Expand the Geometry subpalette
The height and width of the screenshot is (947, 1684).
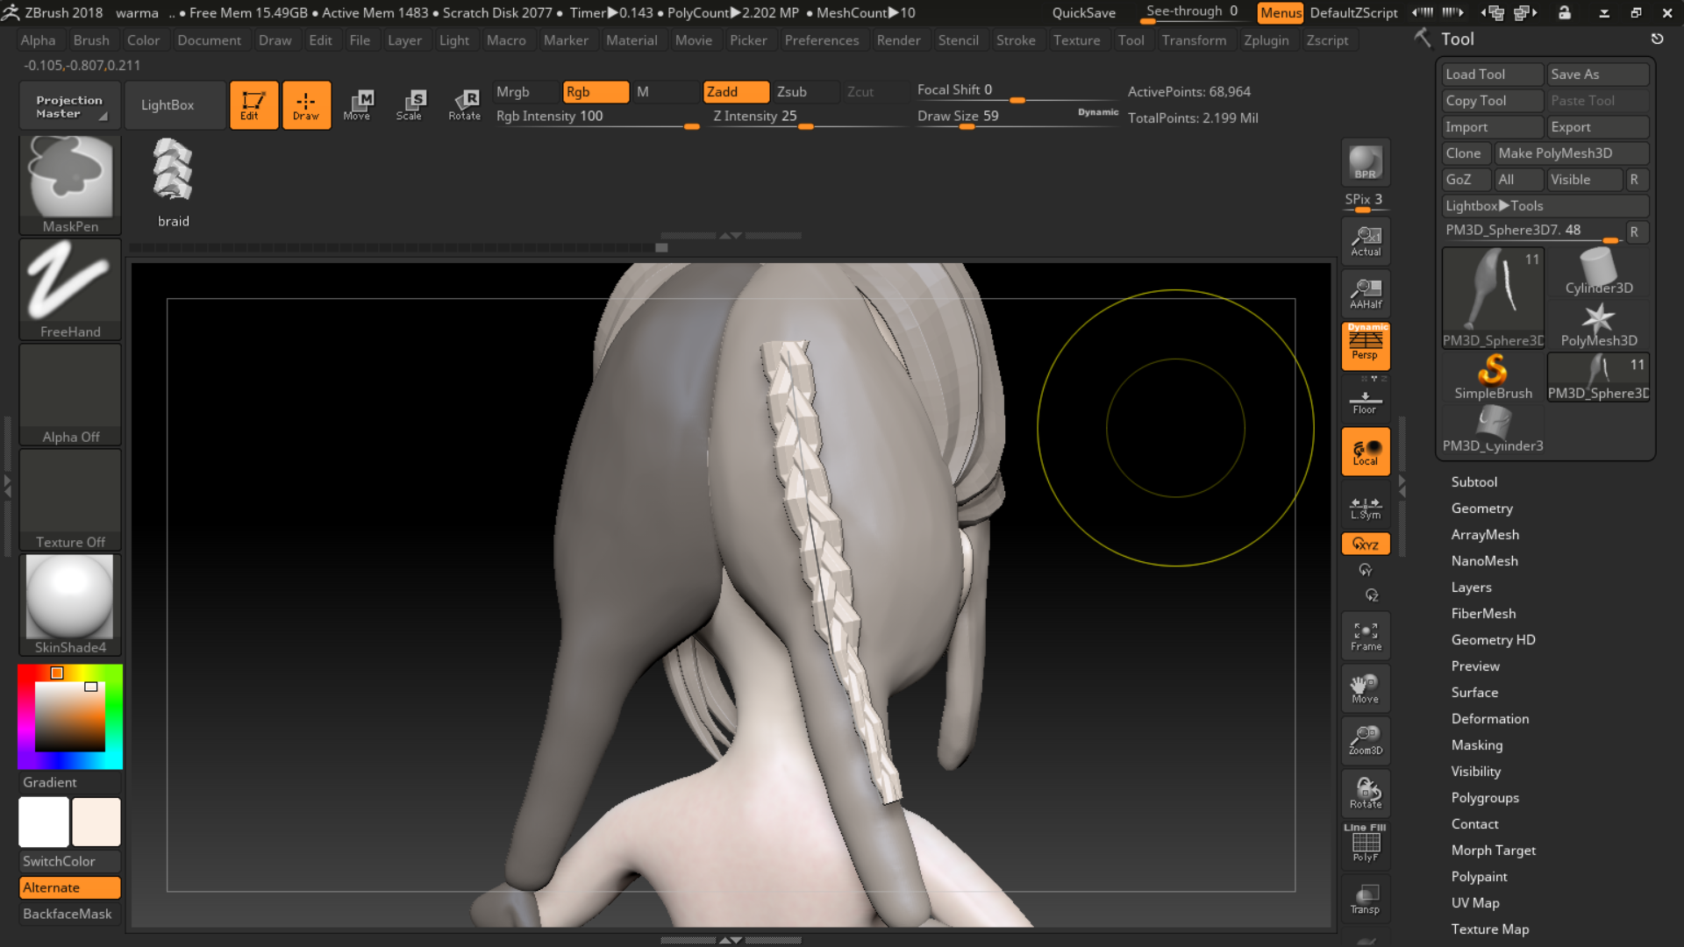(x=1481, y=508)
